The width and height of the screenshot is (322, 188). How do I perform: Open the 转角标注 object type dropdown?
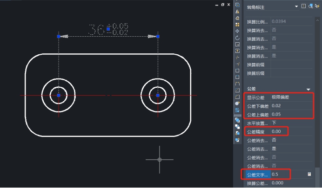pyautogui.click(x=296, y=6)
